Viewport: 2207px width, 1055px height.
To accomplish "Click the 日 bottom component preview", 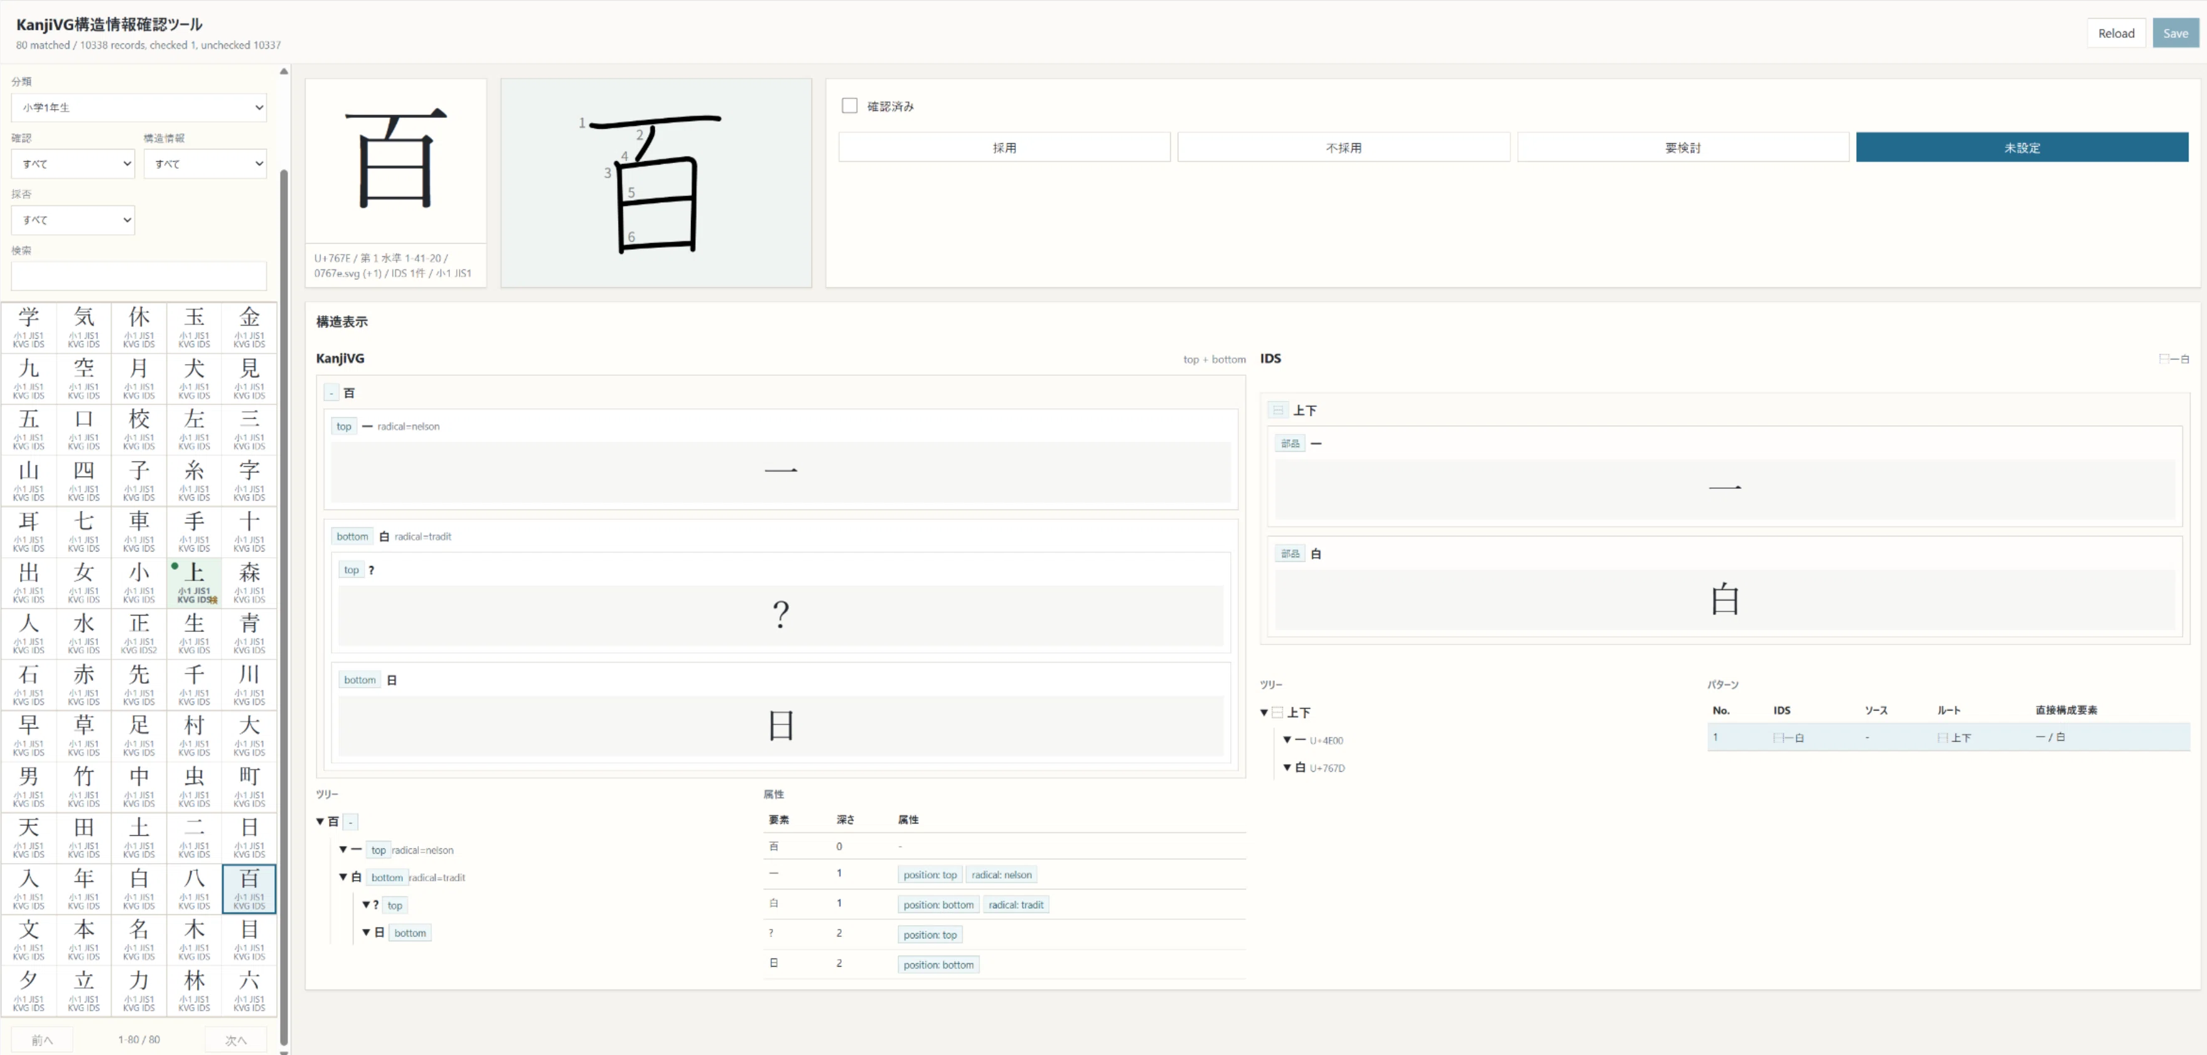I will pos(780,726).
